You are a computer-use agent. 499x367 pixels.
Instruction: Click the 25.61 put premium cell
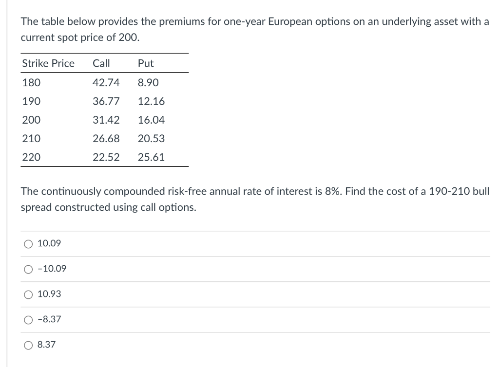[151, 157]
